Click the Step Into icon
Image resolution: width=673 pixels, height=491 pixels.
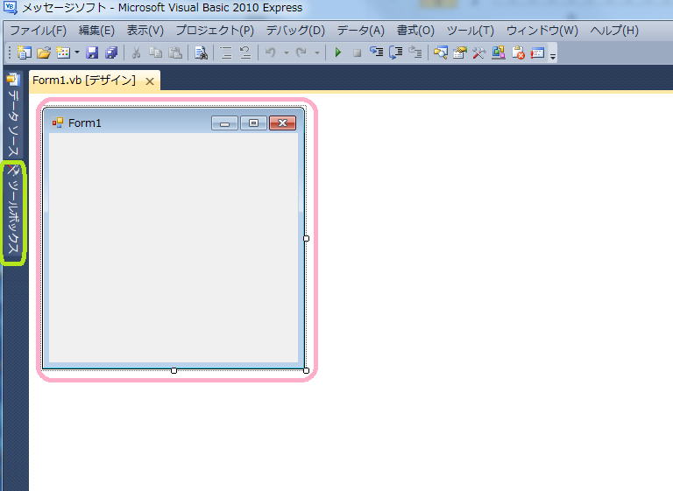click(x=377, y=53)
